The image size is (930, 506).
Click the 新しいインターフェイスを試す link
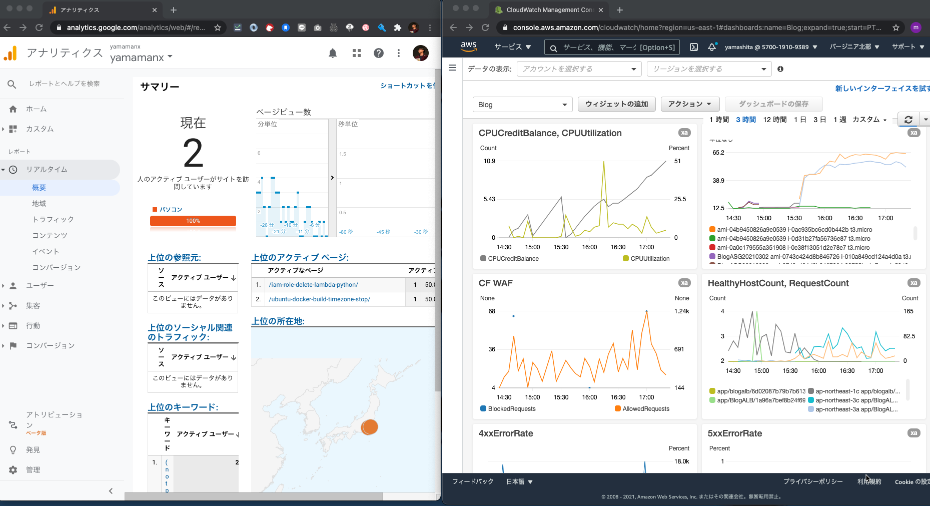pyautogui.click(x=882, y=89)
